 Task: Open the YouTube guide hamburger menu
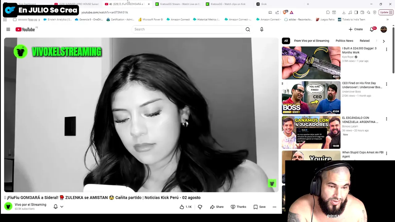pyautogui.click(x=8, y=29)
